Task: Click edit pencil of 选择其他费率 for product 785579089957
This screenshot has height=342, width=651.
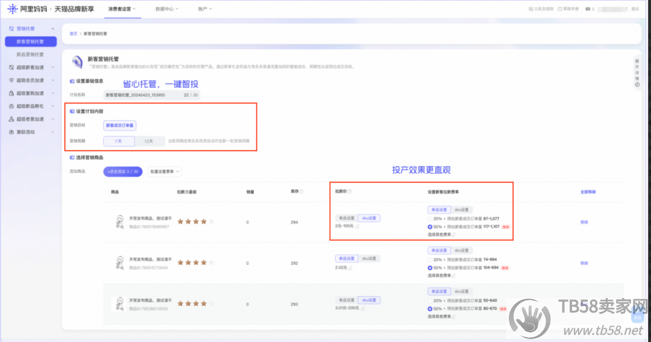Action: pos(454,235)
